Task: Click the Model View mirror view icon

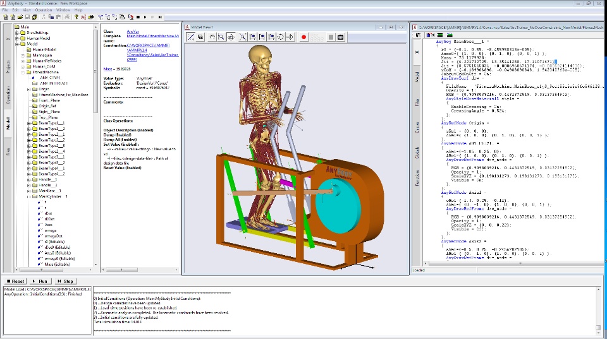Action: pyautogui.click(x=290, y=37)
